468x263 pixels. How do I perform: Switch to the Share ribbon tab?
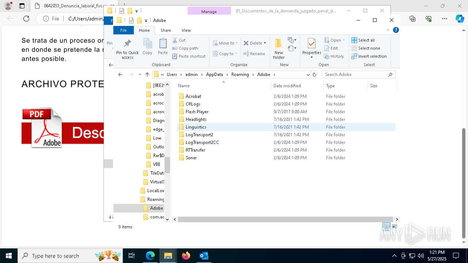tap(166, 30)
